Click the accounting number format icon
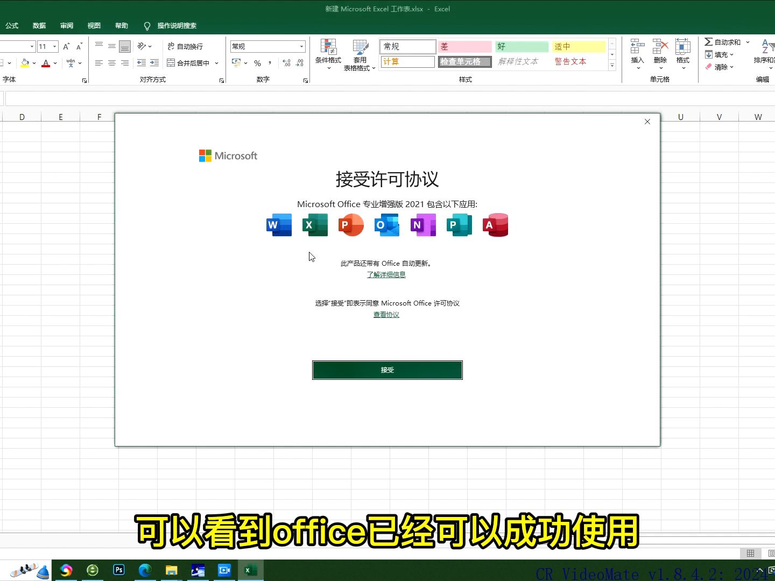The image size is (775, 581). click(236, 63)
